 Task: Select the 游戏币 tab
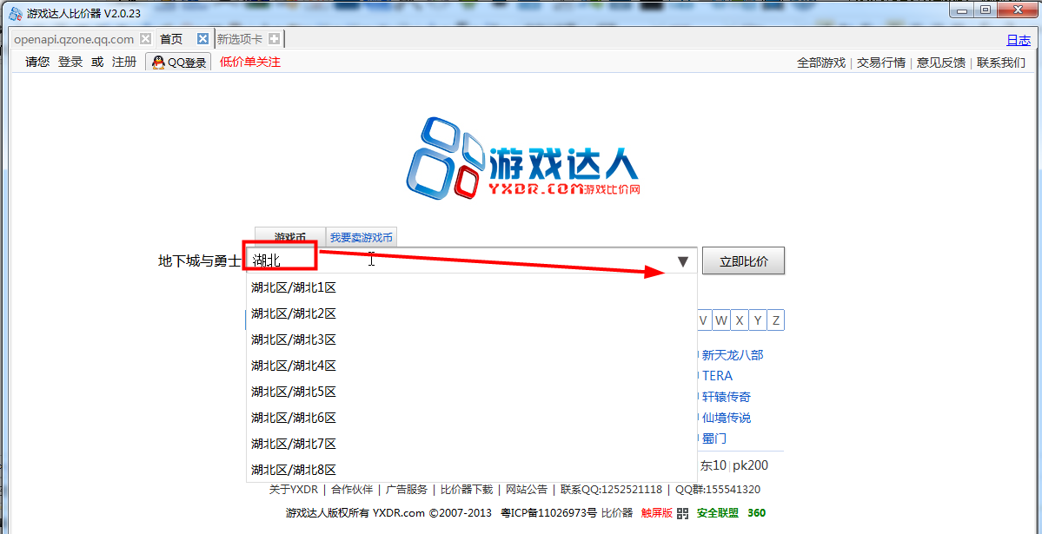click(x=290, y=237)
